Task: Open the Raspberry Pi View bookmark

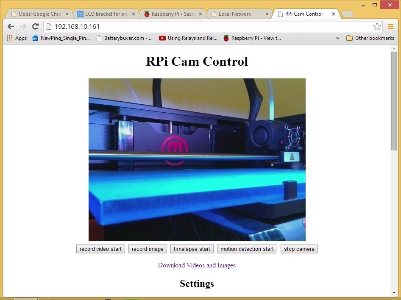Action: [252, 38]
